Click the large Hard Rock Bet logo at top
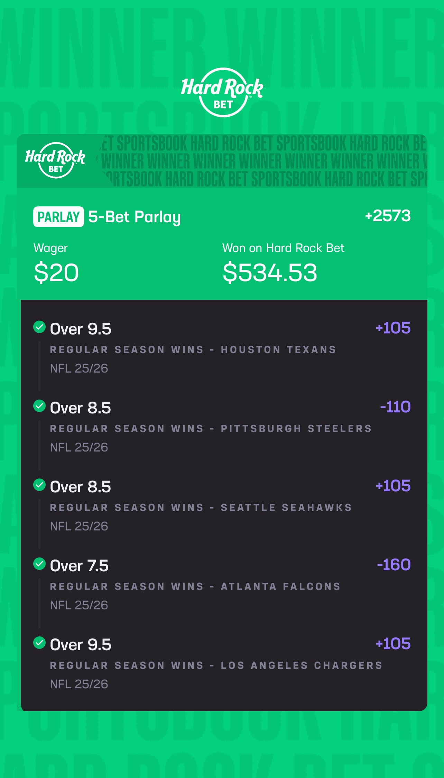The image size is (444, 778). pos(222,92)
